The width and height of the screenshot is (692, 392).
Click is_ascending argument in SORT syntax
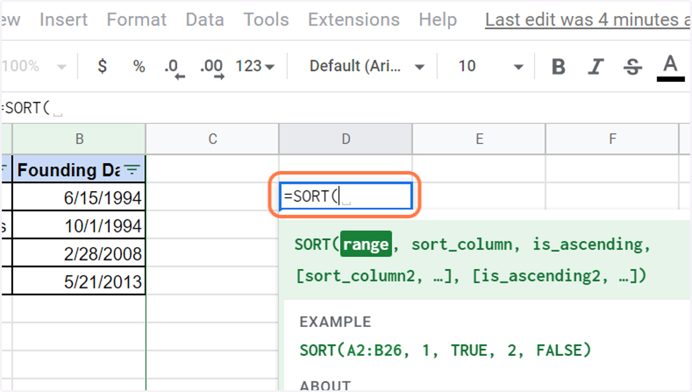(587, 245)
